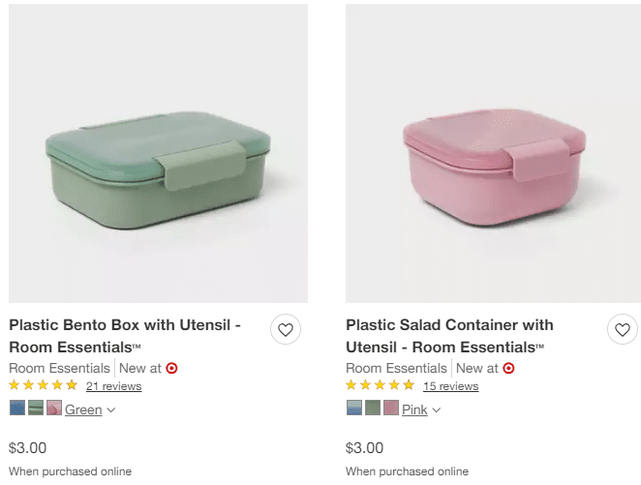Screen dimensions: 641x485
Task: Select blue swatch for Bento Box
Action: tap(17, 409)
